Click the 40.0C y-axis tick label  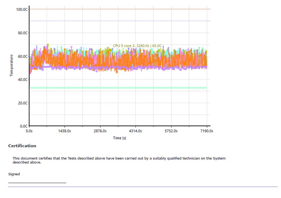(23, 80)
